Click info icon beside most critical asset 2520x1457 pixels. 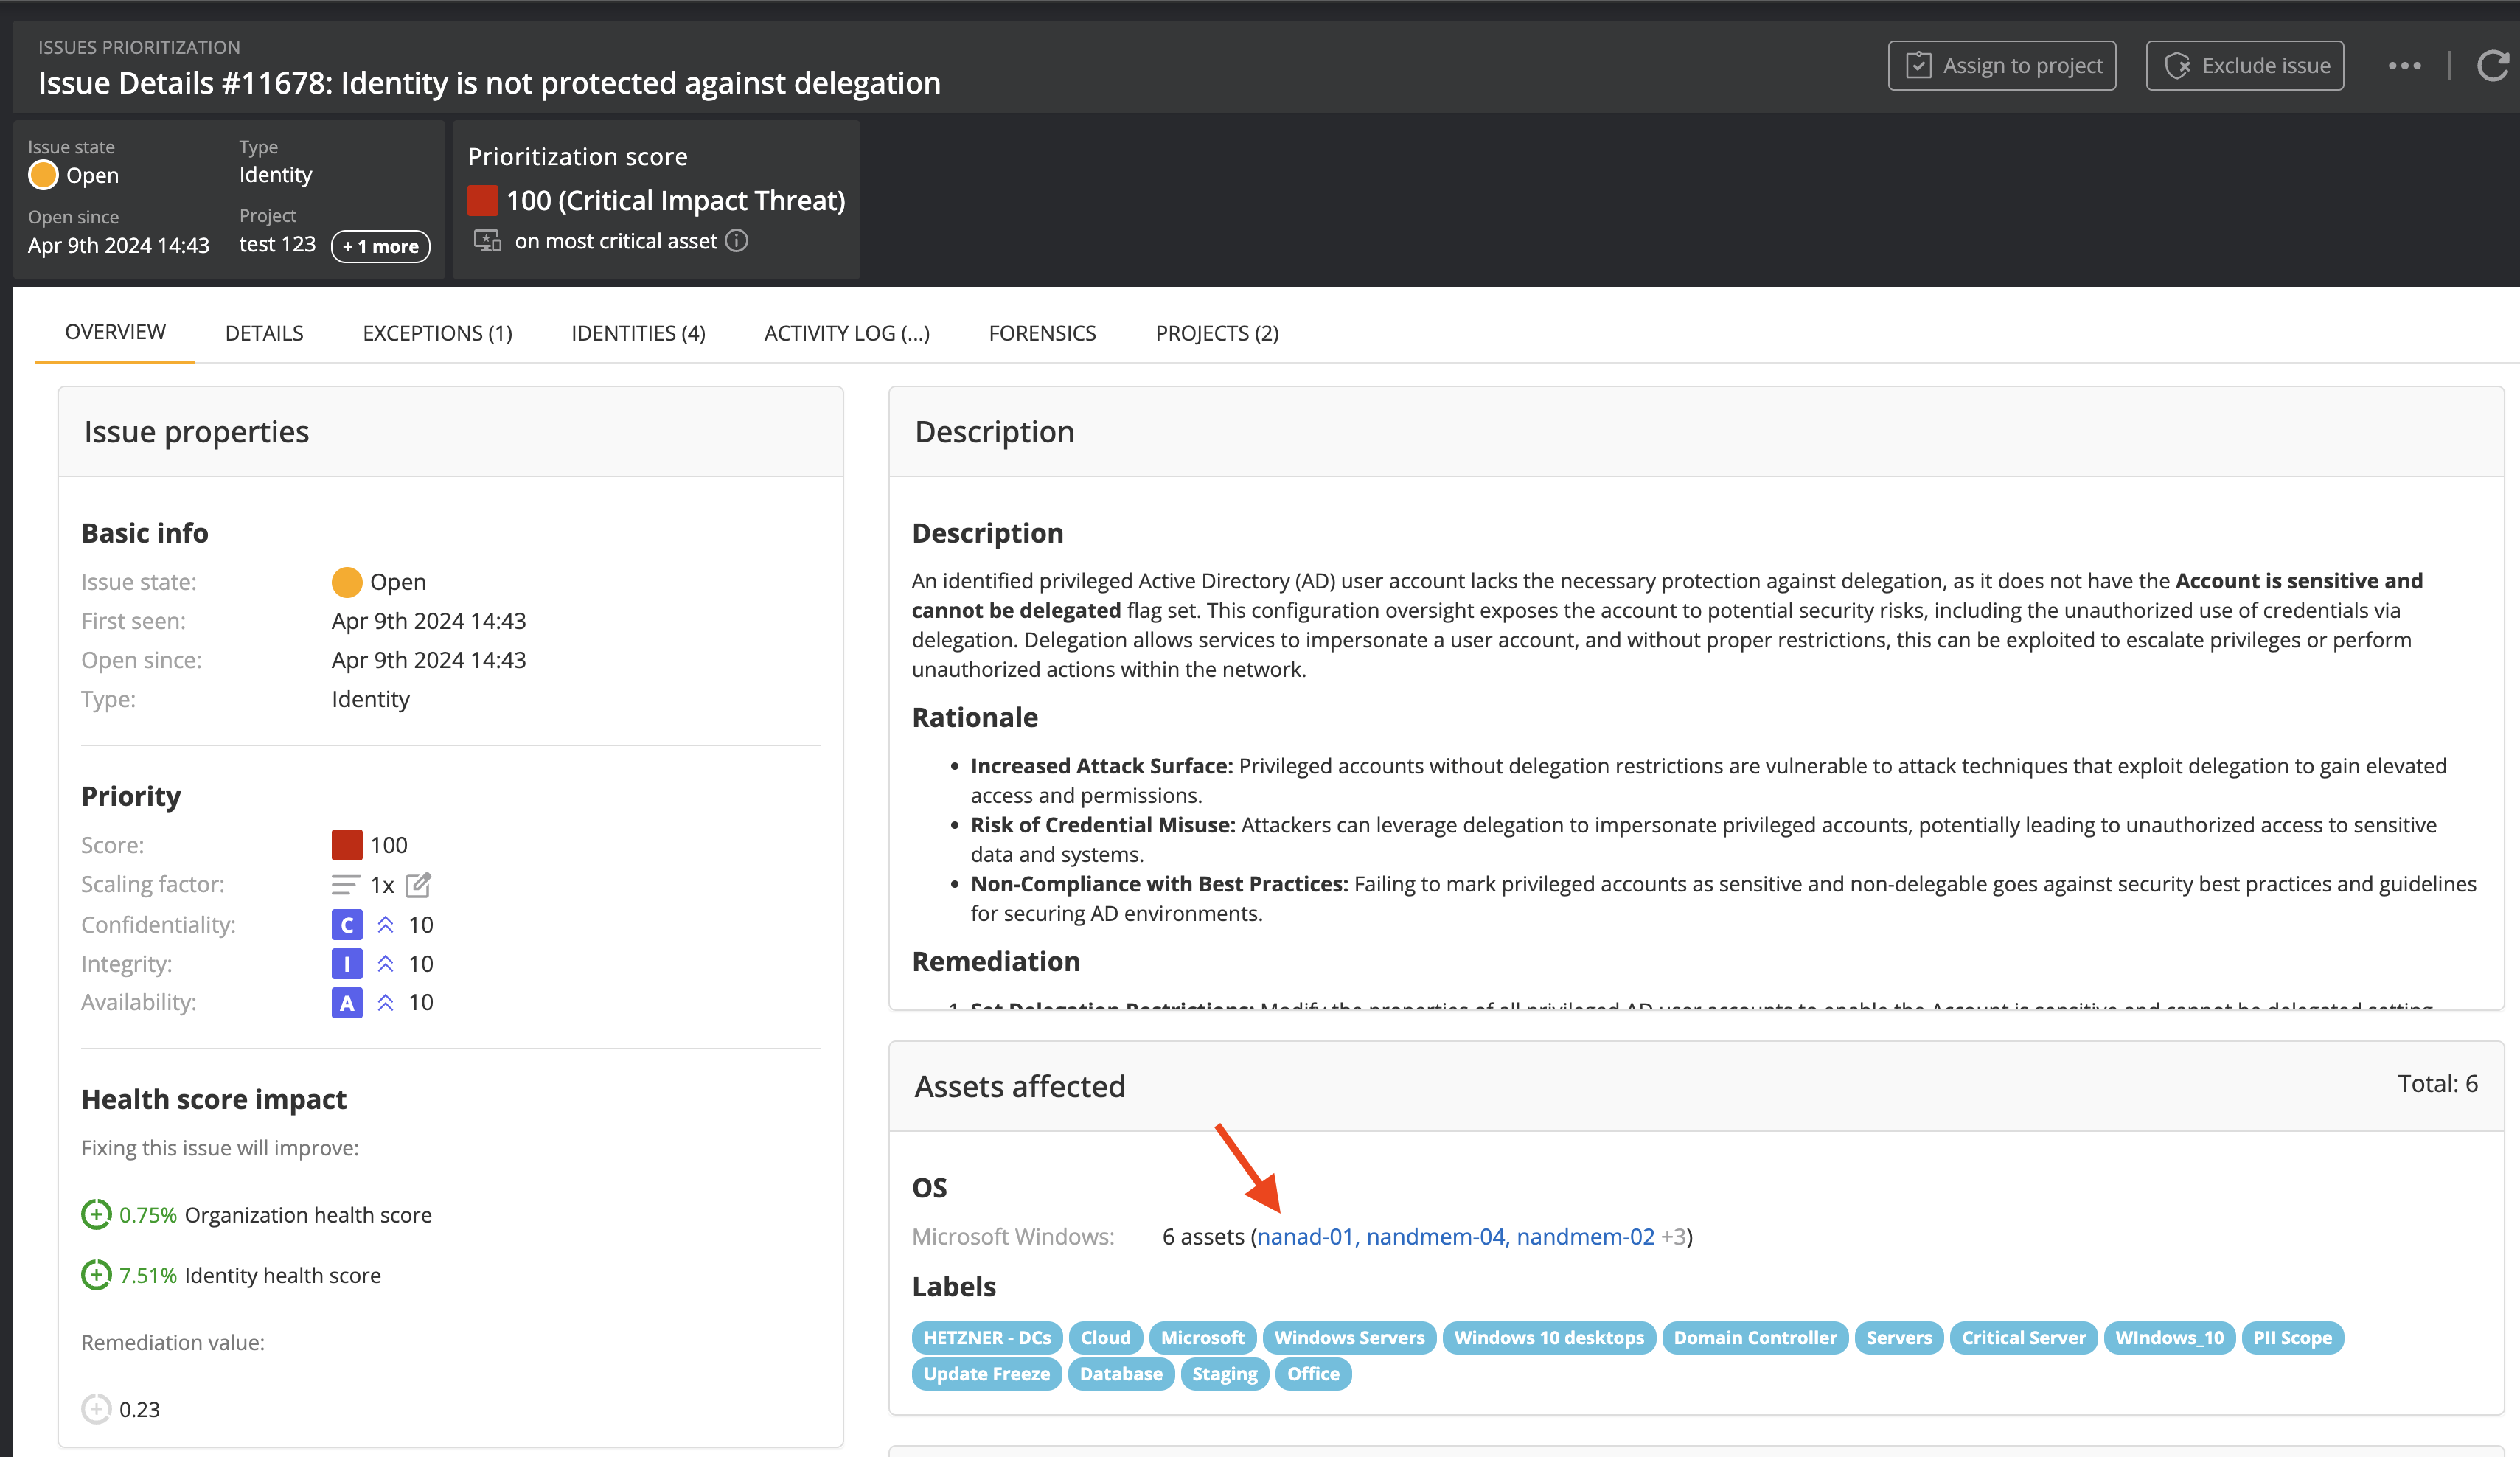pos(737,241)
